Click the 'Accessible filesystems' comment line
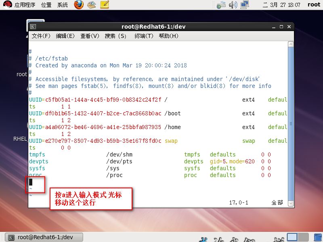 (x=144, y=79)
